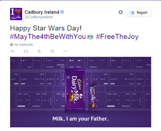161x131 pixels.
Task: Click the small Dairy Milk bar
Action: (x=93, y=96)
